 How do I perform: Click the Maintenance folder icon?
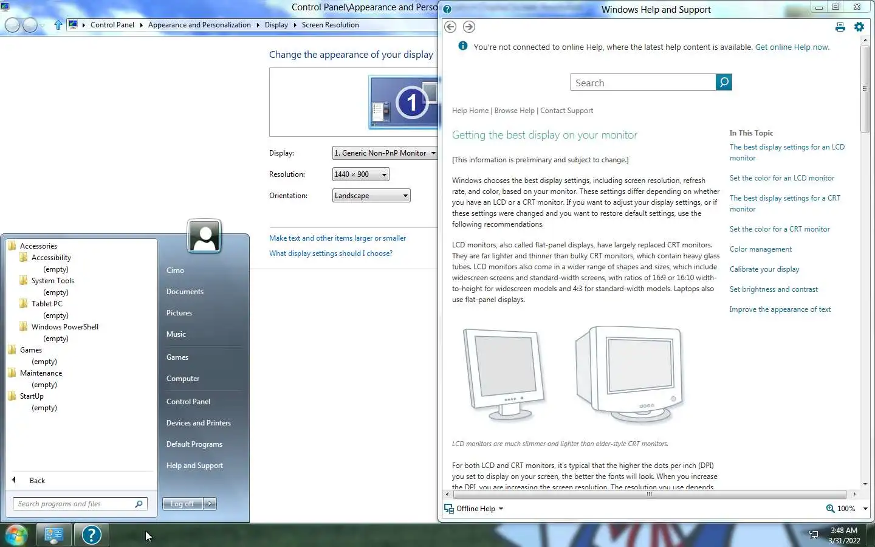pyautogui.click(x=12, y=373)
